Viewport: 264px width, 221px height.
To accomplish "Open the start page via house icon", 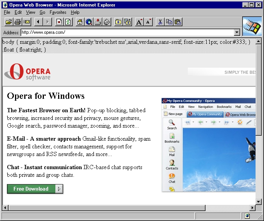I will point(80,22).
